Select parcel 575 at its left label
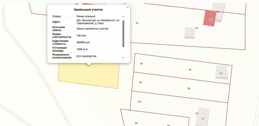Screen dimensions: 259x126 tap(140, 102)
